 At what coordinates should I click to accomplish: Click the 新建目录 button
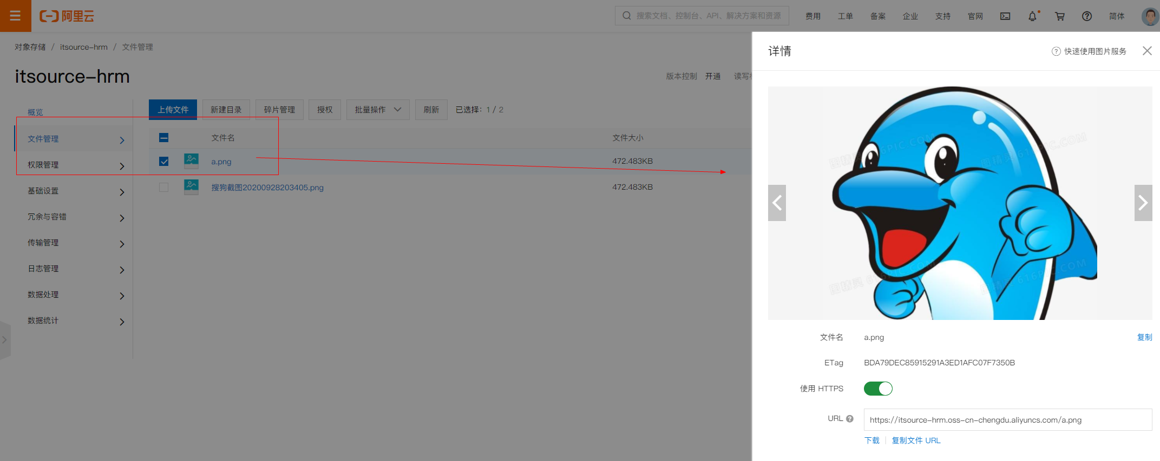[x=226, y=110]
